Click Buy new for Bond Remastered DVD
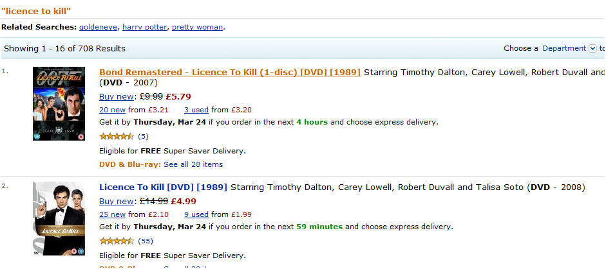This screenshot has height=269, width=606. click(x=117, y=97)
